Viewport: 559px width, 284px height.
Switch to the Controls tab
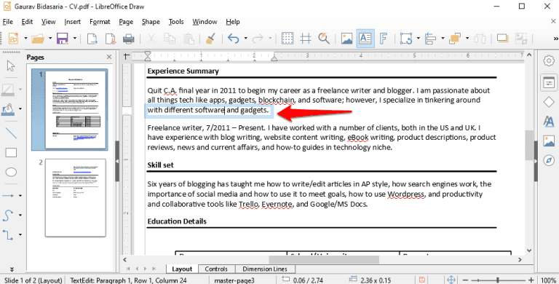(216, 269)
